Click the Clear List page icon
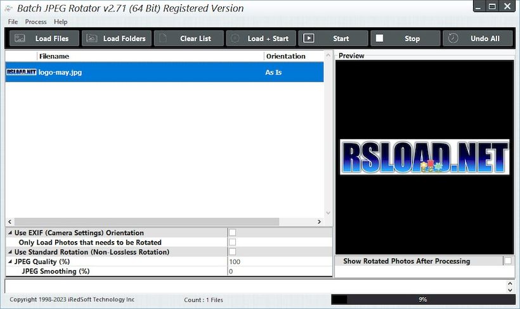This screenshot has height=309, width=520. click(x=163, y=39)
